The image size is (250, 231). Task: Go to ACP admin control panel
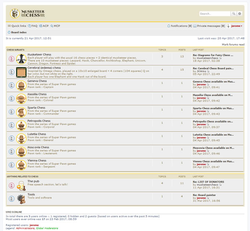pos(44,26)
